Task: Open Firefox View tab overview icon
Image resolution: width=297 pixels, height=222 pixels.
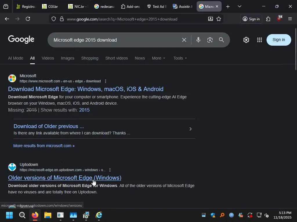Action: pos(6,7)
